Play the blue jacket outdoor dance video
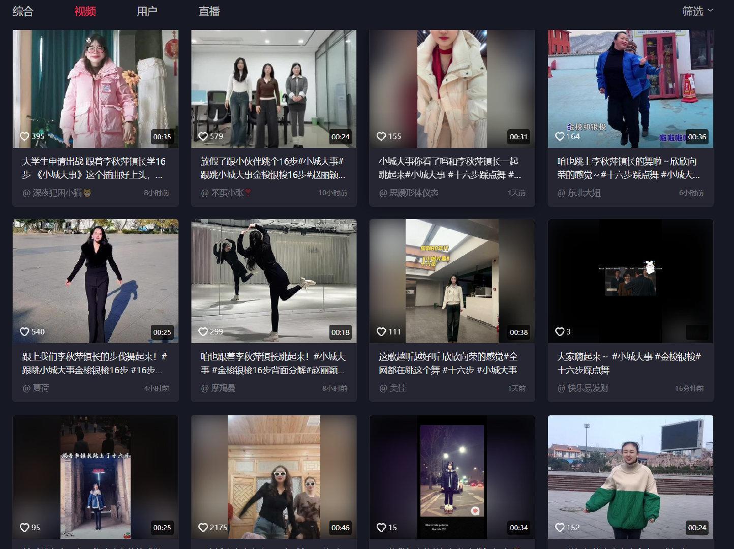This screenshot has height=549, width=734. (x=630, y=89)
